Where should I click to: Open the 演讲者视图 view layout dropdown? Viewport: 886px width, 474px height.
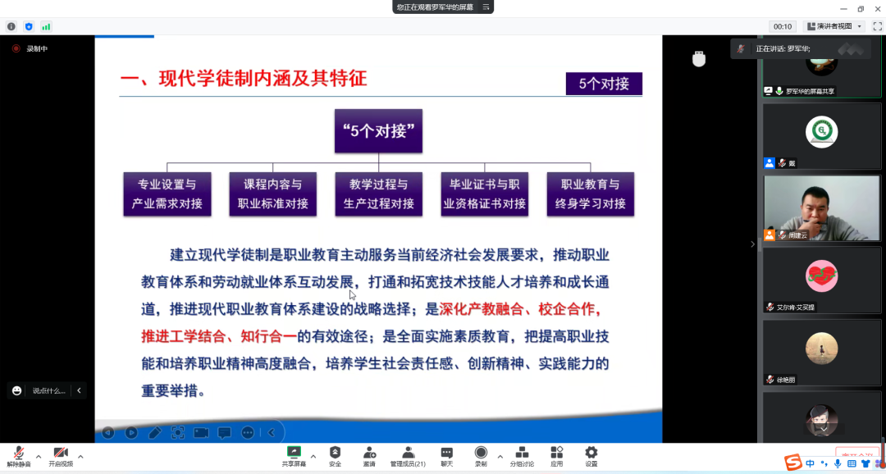834,26
